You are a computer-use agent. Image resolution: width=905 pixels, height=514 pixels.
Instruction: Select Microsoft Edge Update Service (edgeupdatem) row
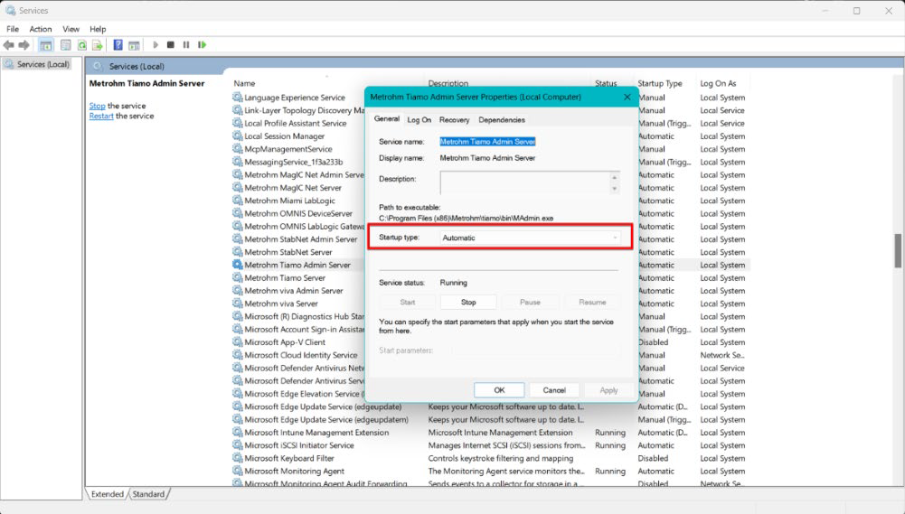click(x=489, y=419)
